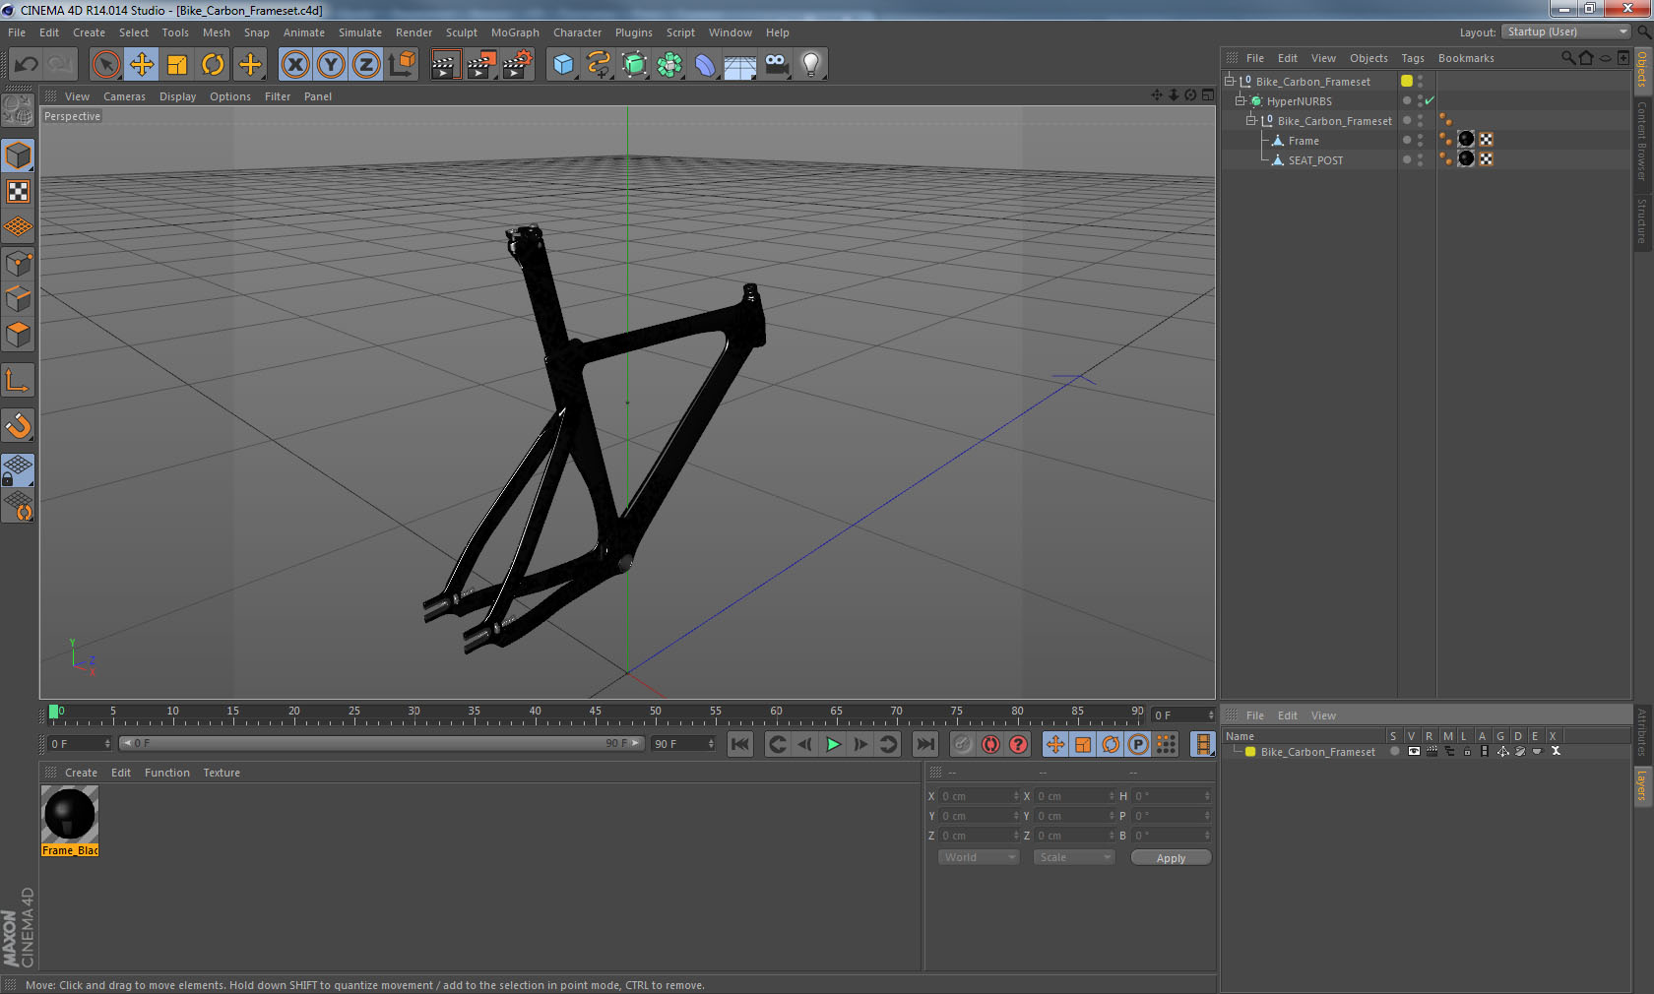
Task: Switch to Texture mode
Action: click(x=18, y=191)
